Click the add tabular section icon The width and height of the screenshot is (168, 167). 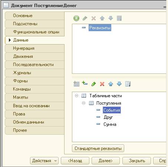[x=76, y=84]
